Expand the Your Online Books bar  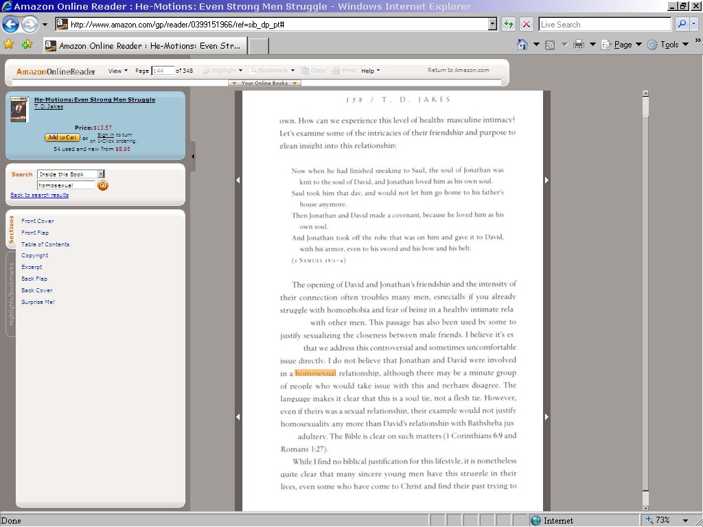(x=264, y=83)
